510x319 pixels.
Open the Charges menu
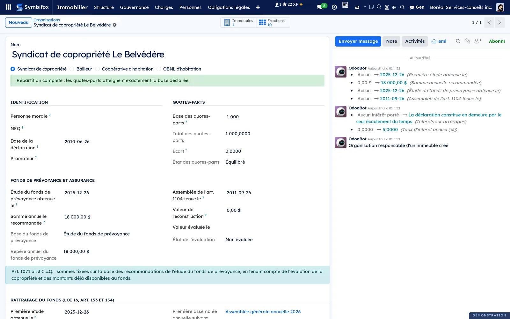point(164,7)
